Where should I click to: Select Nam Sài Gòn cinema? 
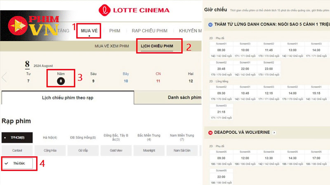pyautogui.click(x=182, y=150)
